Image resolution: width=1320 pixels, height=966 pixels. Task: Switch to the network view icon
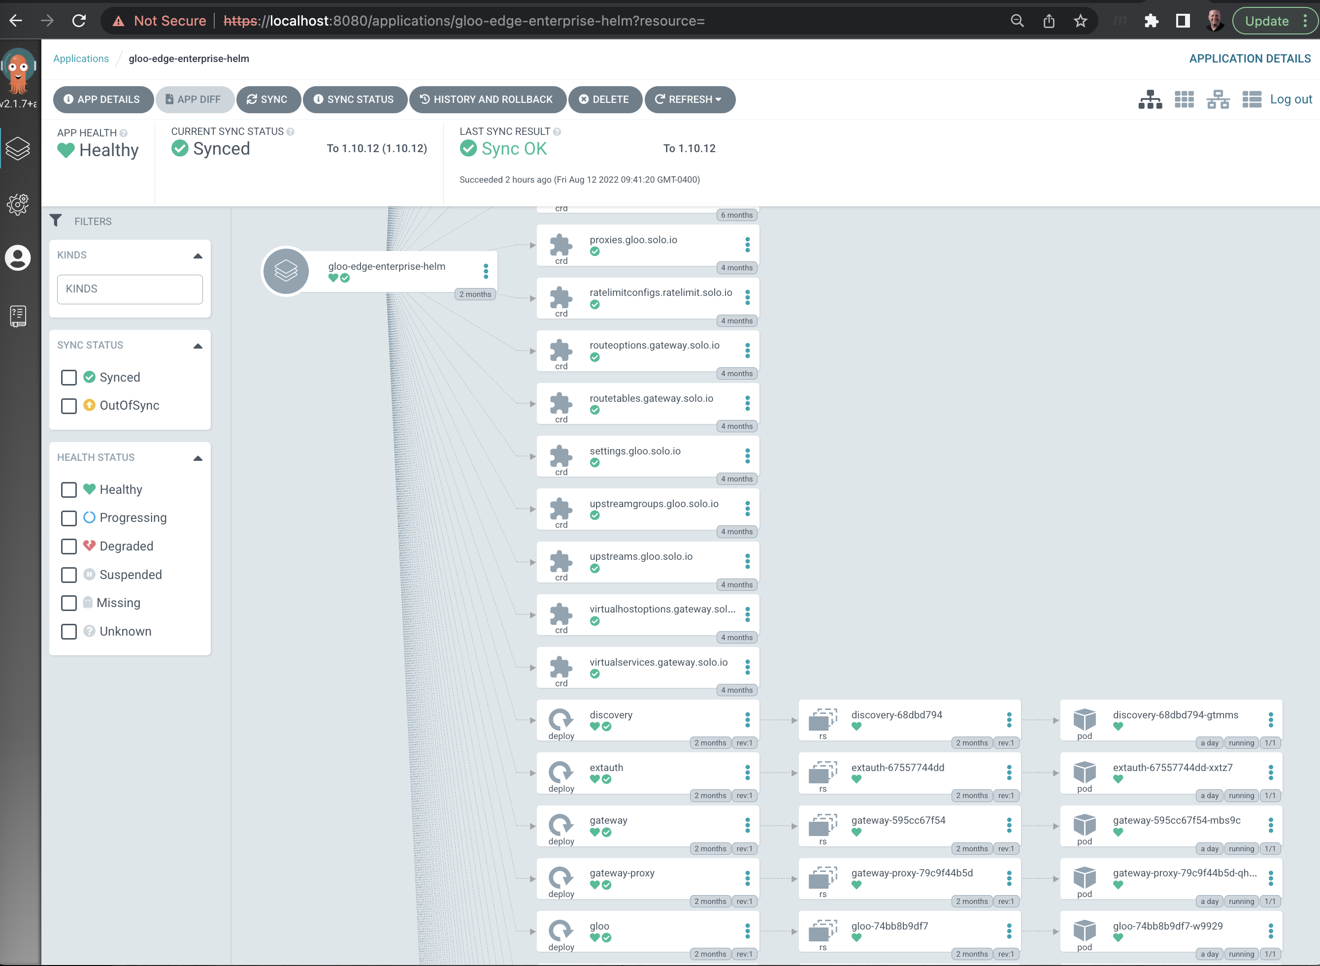(1218, 99)
